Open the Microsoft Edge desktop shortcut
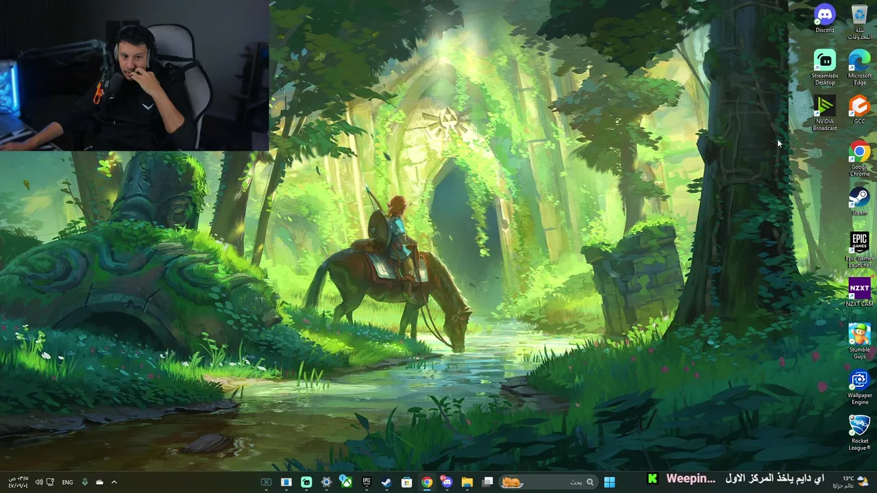 (x=859, y=67)
